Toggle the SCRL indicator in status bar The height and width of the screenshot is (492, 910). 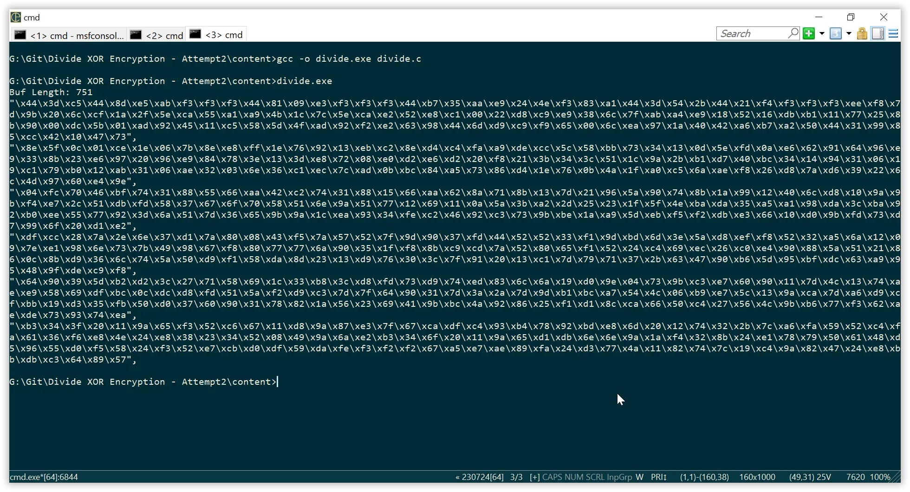tap(595, 477)
